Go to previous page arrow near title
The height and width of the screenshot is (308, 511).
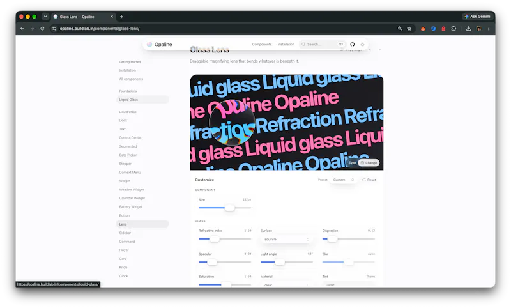[370, 50]
